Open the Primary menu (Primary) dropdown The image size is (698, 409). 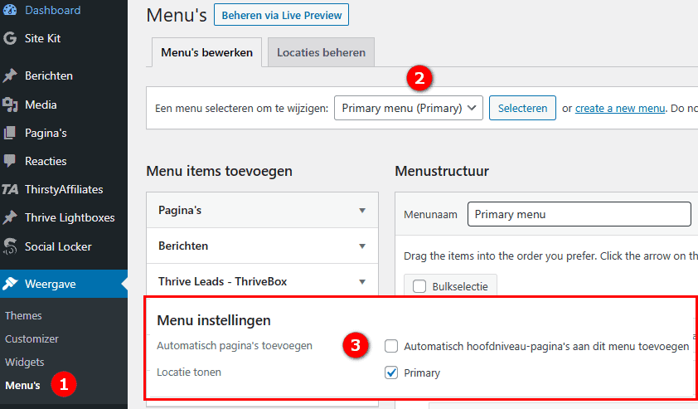pyautogui.click(x=409, y=108)
